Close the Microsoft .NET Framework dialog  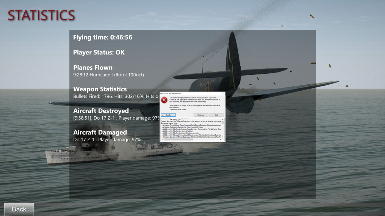coord(223,94)
